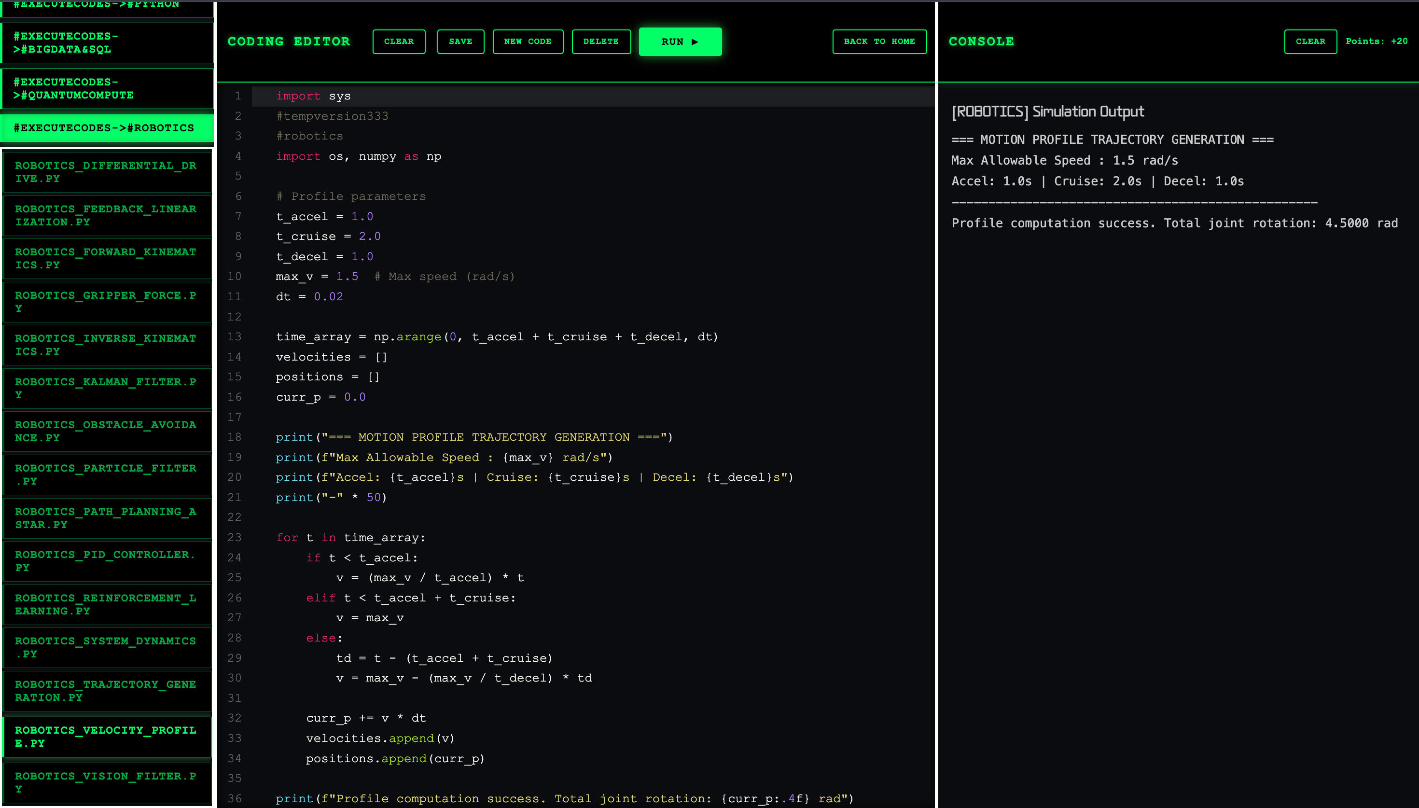Viewport: 1419px width, 808px height.
Task: Save the current code file
Action: click(x=460, y=42)
